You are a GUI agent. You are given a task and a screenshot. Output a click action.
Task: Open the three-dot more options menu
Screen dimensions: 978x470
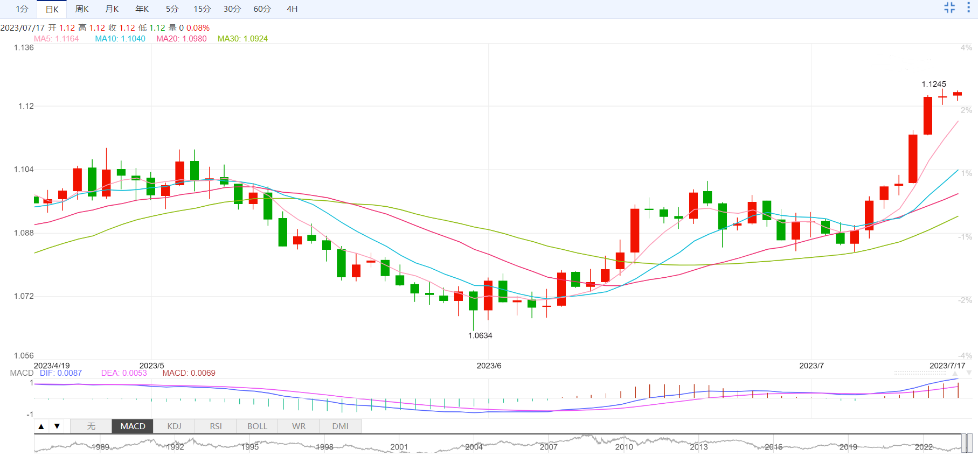[968, 8]
